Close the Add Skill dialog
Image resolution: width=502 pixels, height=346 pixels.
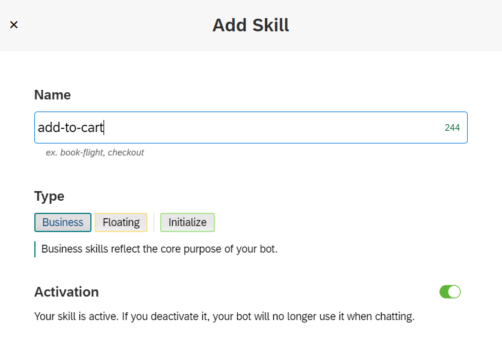click(x=14, y=25)
